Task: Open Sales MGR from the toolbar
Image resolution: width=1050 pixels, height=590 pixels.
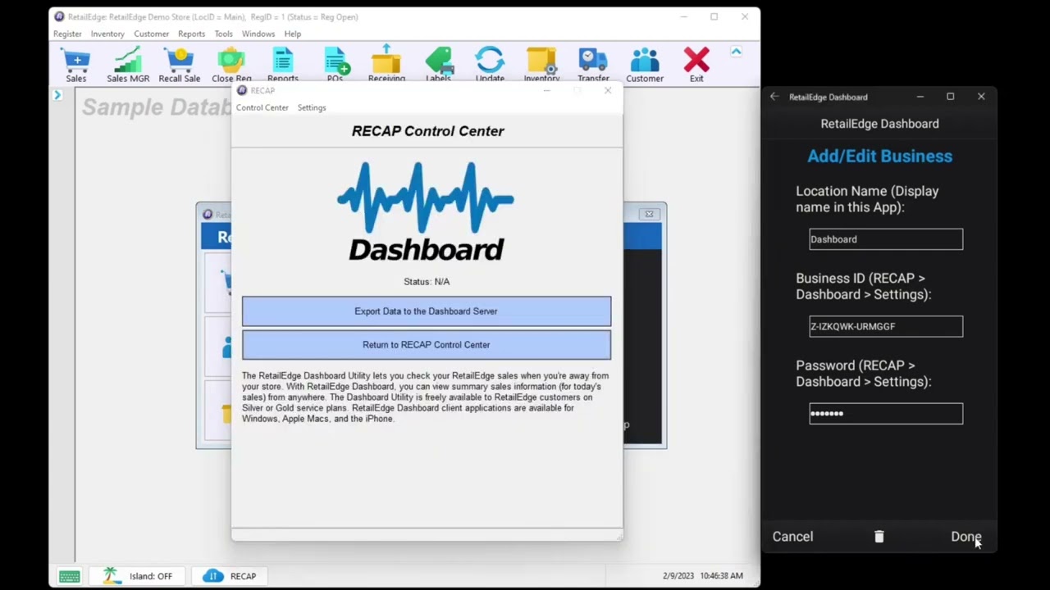Action: click(x=128, y=66)
